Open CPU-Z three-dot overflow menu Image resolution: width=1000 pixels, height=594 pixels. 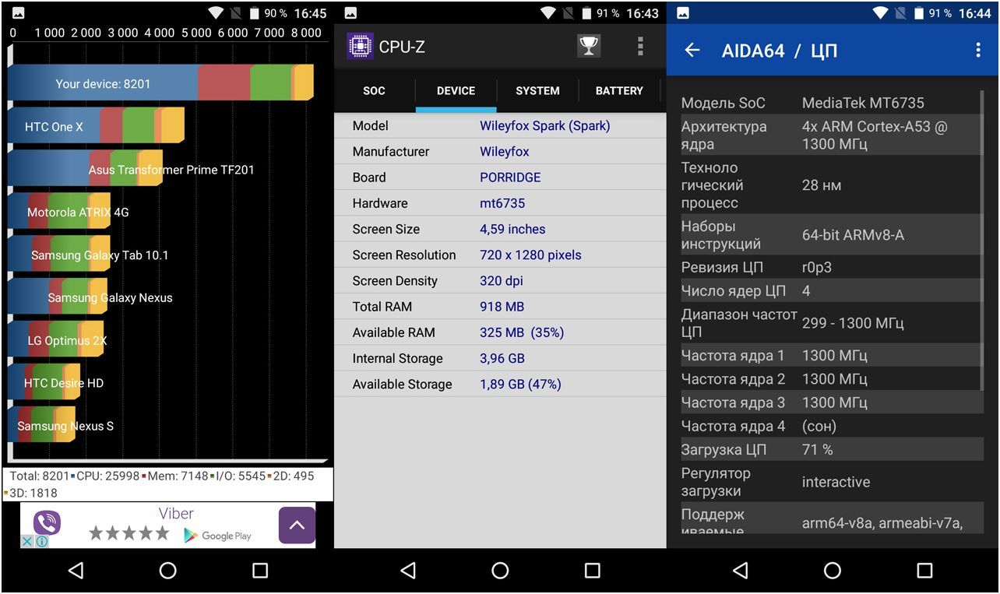[x=640, y=47]
